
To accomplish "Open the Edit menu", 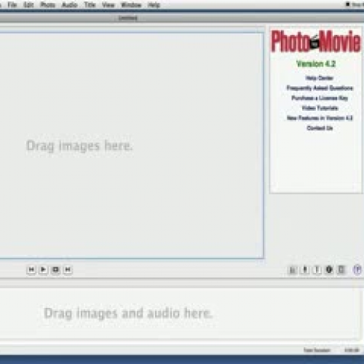I will point(28,5).
